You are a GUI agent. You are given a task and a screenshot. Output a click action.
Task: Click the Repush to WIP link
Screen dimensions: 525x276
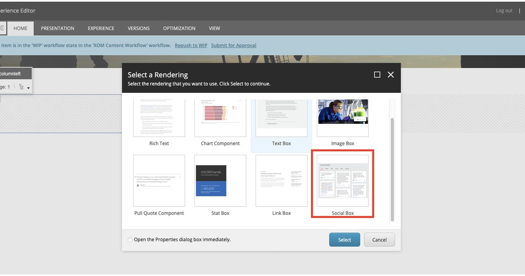(191, 46)
